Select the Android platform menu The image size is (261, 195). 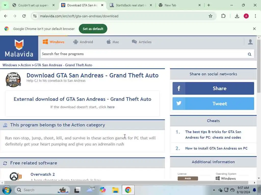(83, 42)
